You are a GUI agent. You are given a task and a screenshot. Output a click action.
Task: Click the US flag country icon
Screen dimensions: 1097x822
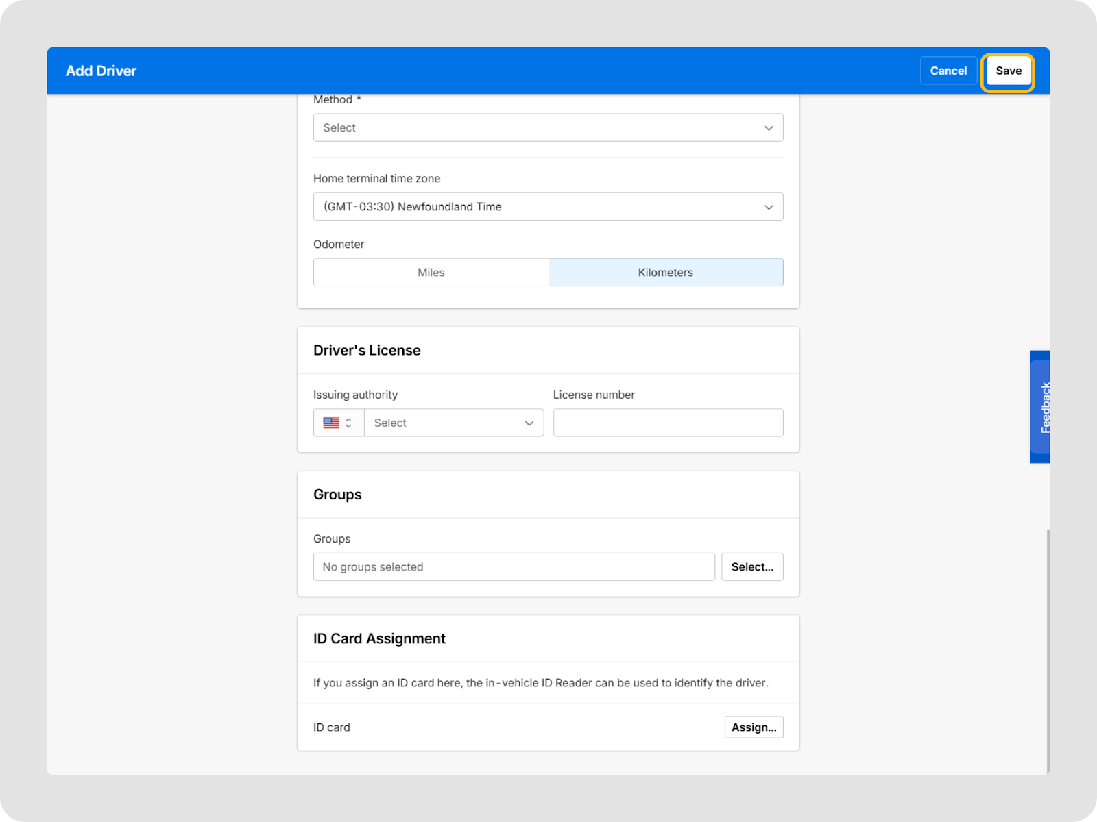pos(331,423)
